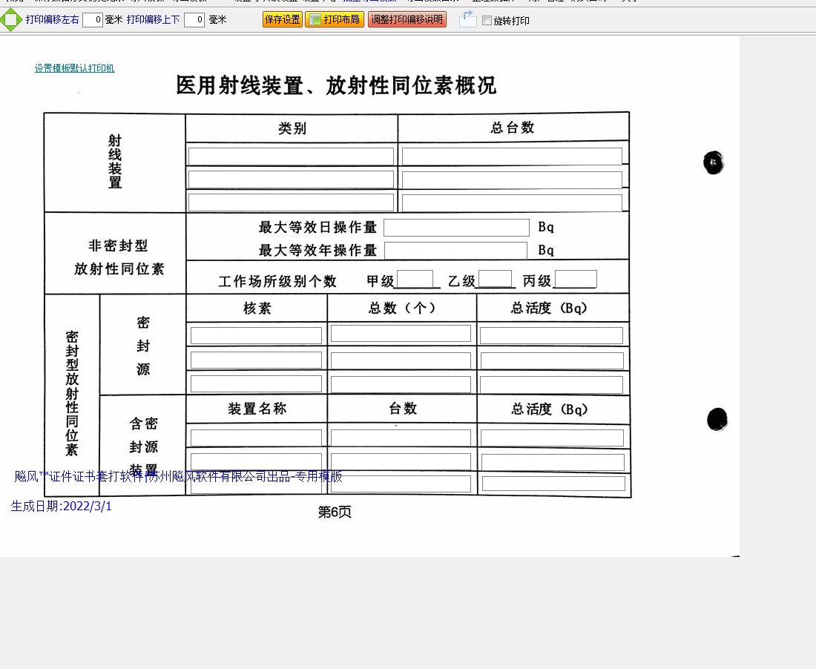Focus the 打印偏移左右 millimeter field

pyautogui.click(x=93, y=20)
